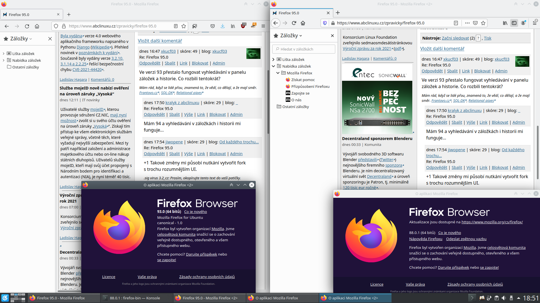Open library icon in right Firefox window
Image resolution: width=540 pixels, height=303 pixels.
pyautogui.click(x=505, y=23)
